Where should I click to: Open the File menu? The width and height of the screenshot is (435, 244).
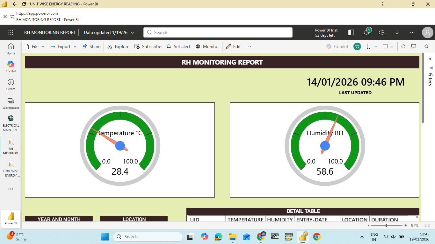[35, 46]
